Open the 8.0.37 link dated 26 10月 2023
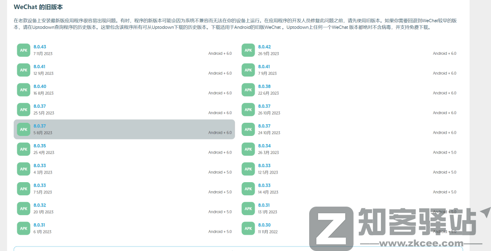 coord(264,106)
